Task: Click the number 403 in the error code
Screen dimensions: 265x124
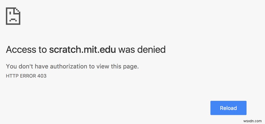Action: (42, 76)
